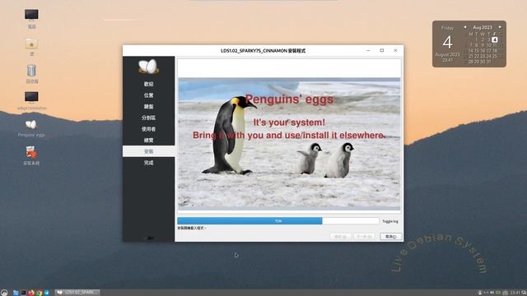The width and height of the screenshot is (527, 296).
Task: Select the Users step in installer sidebar
Action: pyautogui.click(x=148, y=129)
